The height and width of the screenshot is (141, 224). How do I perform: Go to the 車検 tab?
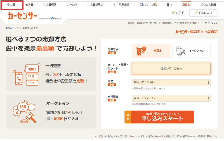click(x=169, y=5)
